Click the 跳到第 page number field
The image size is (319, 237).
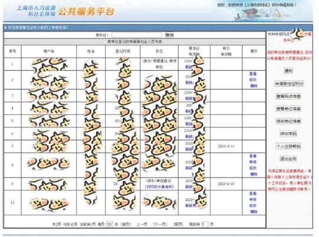[205, 225]
